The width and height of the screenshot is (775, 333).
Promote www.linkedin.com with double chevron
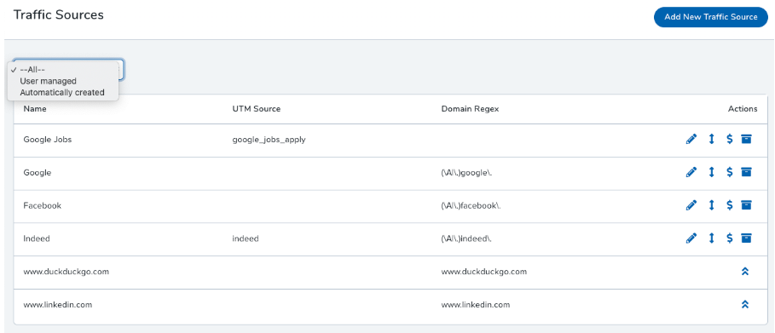coord(745,304)
